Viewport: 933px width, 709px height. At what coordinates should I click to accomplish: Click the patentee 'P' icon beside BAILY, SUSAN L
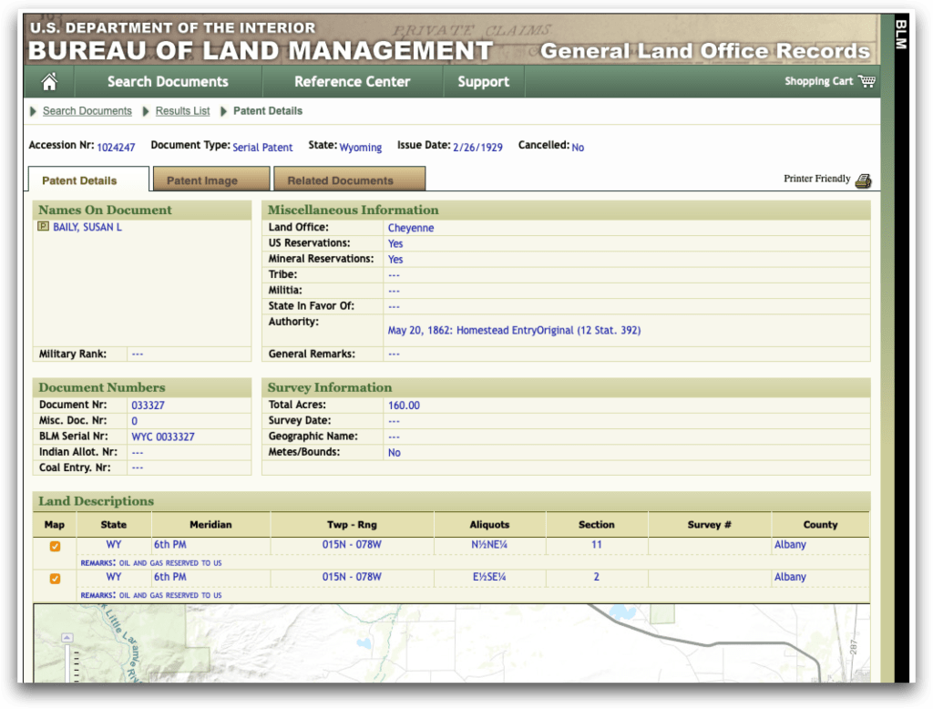[x=43, y=227]
